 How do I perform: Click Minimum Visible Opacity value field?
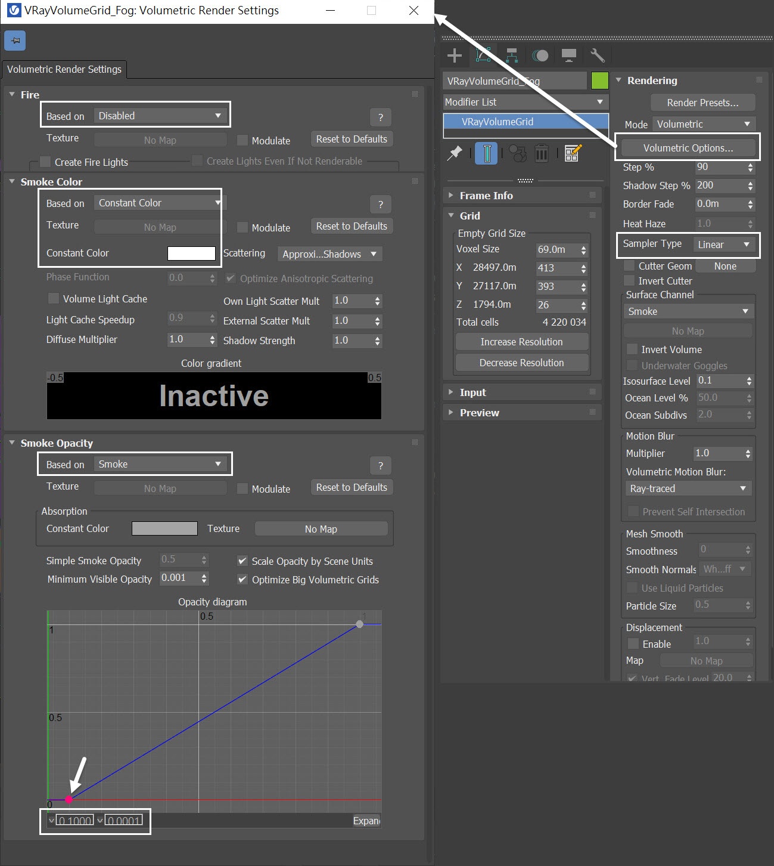coord(179,578)
